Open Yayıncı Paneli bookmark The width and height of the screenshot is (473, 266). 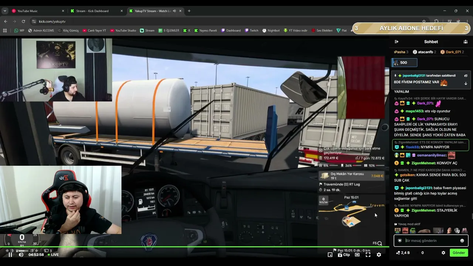coord(205,31)
